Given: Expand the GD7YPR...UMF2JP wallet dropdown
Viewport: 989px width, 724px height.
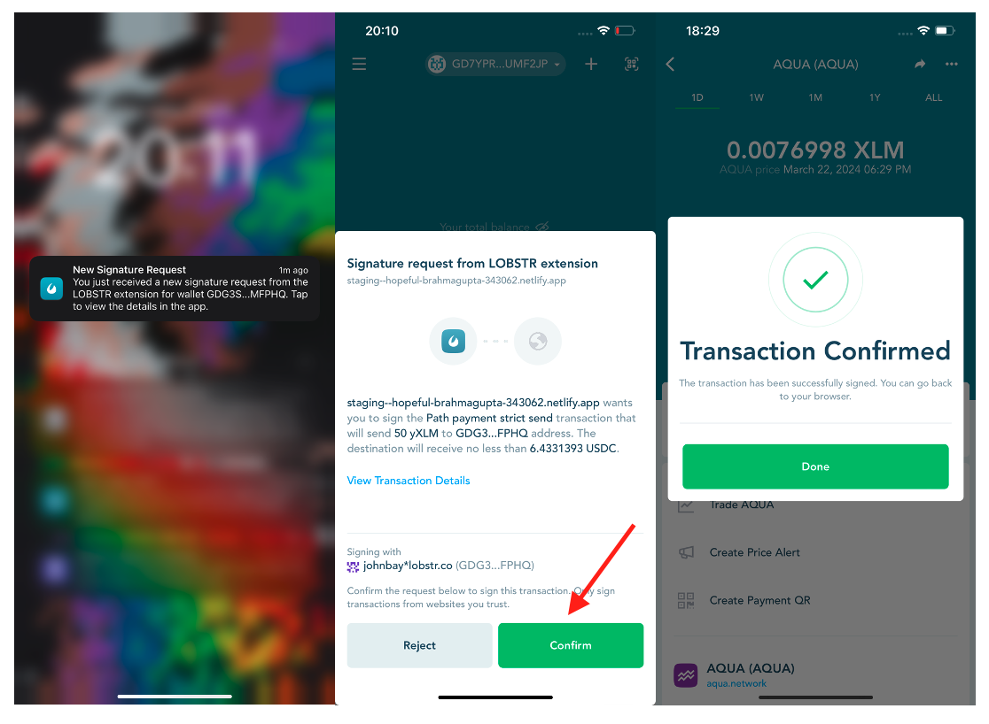Looking at the screenshot, I should click(495, 65).
